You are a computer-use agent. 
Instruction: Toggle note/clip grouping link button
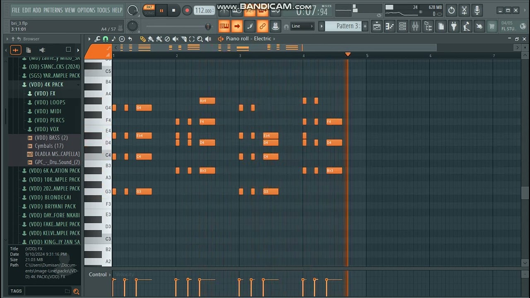tap(263, 26)
